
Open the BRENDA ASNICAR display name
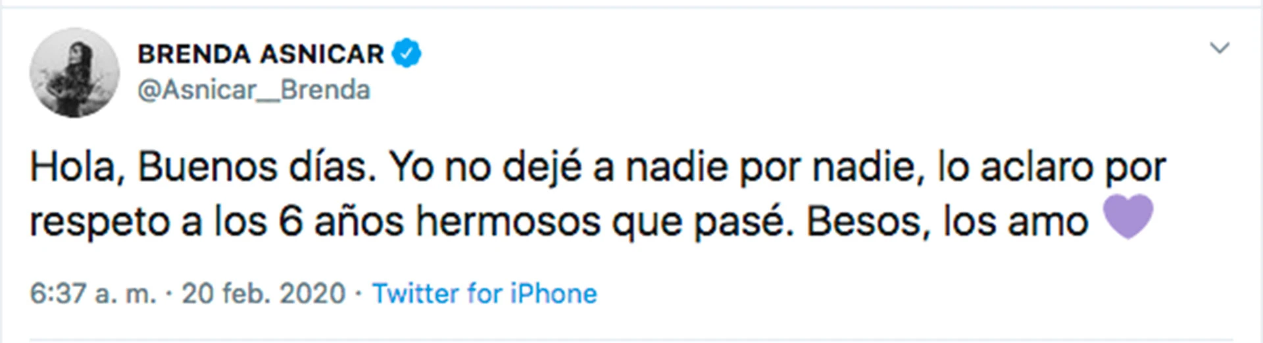(260, 54)
